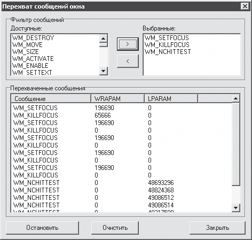Click the move-left arrow button
The width and height of the screenshot is (252, 240).
tap(128, 61)
